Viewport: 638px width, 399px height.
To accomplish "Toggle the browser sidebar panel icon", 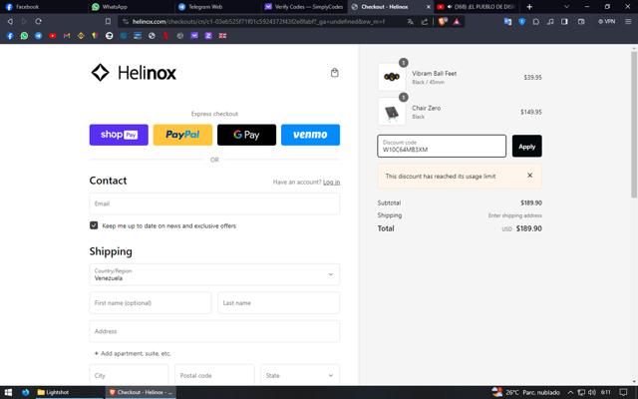I will coord(565,21).
